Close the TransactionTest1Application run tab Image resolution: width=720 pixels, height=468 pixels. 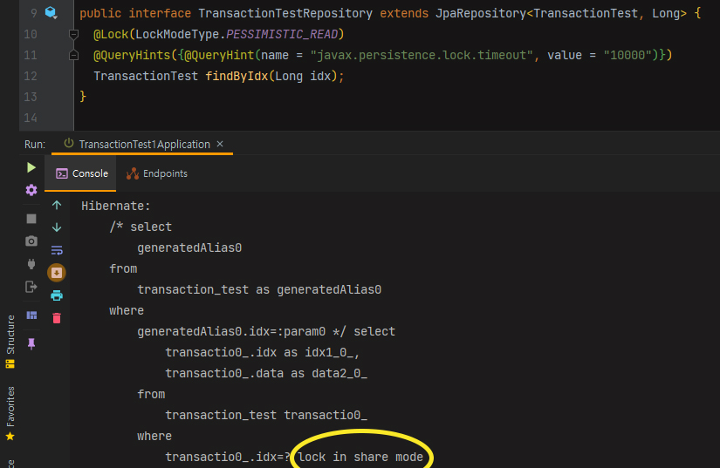220,144
